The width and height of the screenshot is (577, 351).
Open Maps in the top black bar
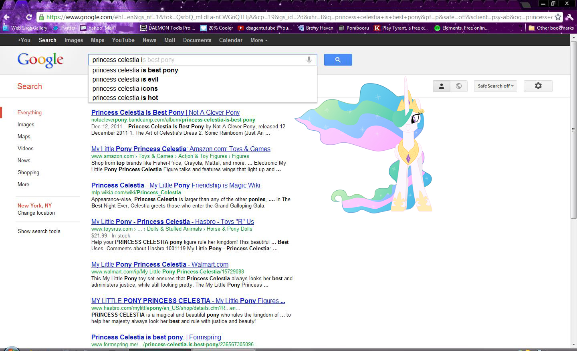(x=97, y=40)
